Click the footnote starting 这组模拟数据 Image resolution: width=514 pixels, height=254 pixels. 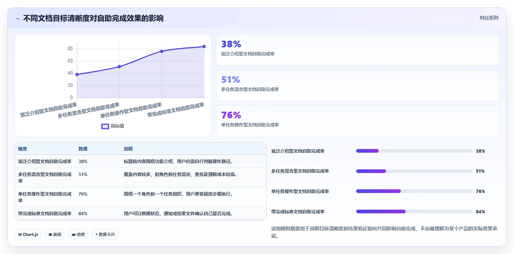pos(384,232)
